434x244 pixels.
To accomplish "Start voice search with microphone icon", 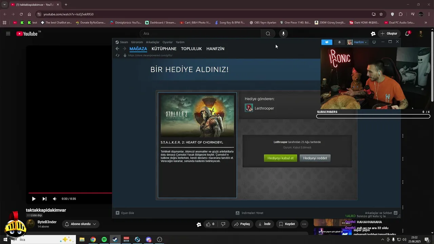I will (283, 34).
